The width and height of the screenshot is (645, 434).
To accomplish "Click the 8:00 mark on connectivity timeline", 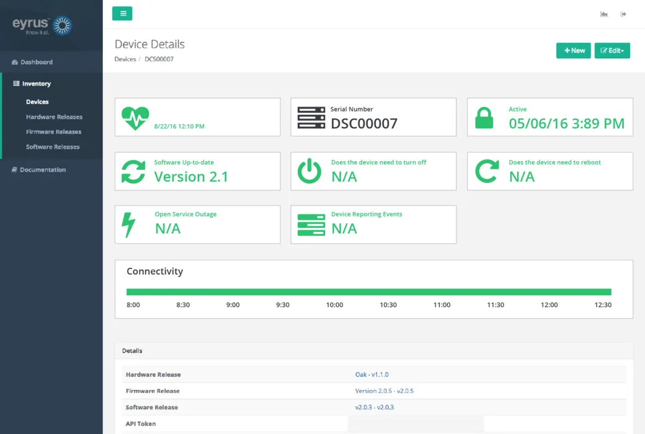I will click(x=133, y=305).
